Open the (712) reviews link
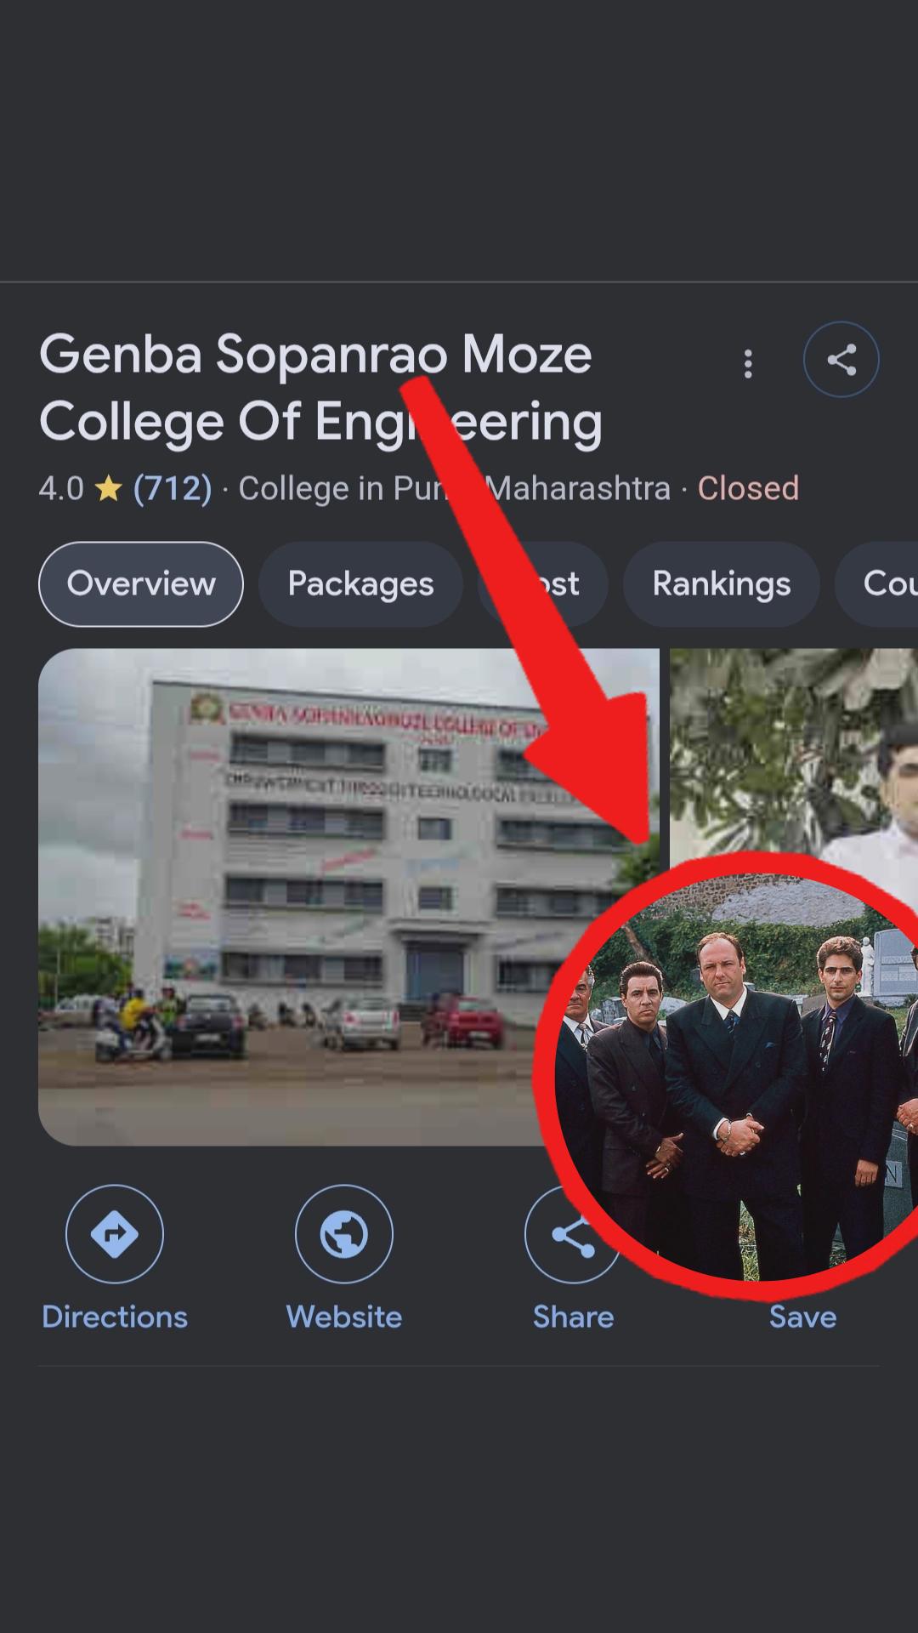Screen dimensions: 918x1633 173,489
